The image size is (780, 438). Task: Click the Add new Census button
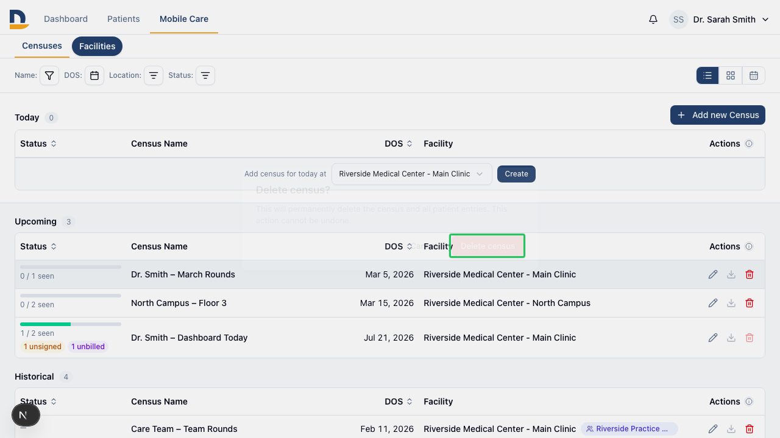[718, 115]
